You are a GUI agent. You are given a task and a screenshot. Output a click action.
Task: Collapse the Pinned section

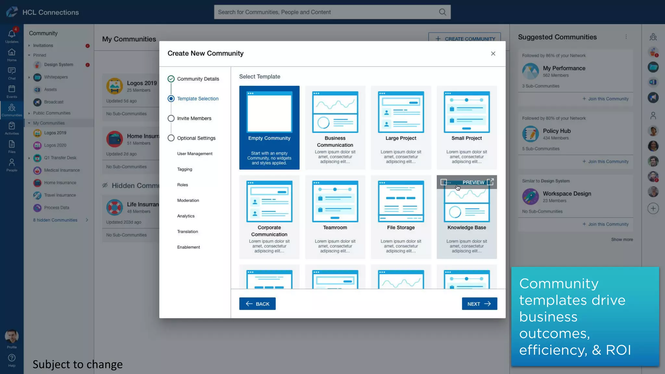click(29, 55)
